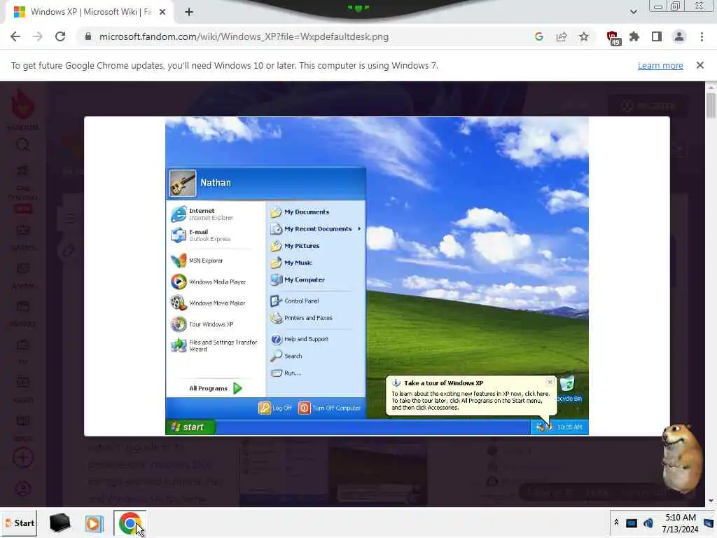
Task: Go back with the browser back arrow
Action: [x=15, y=36]
